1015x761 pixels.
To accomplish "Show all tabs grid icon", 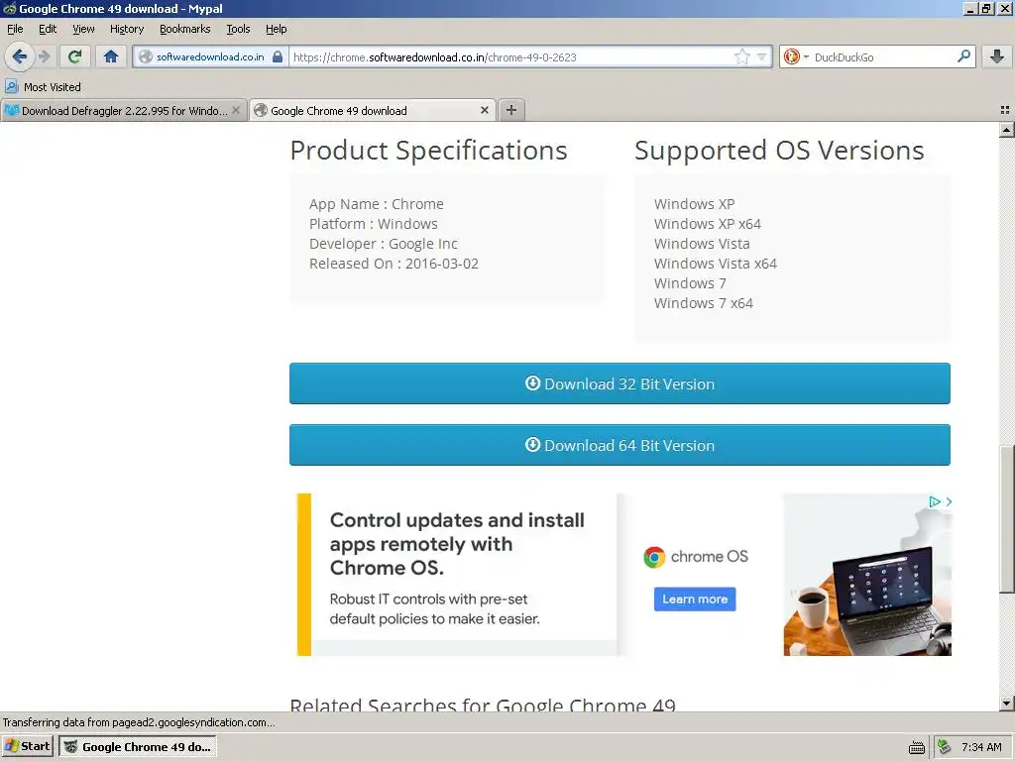I will [x=1005, y=110].
